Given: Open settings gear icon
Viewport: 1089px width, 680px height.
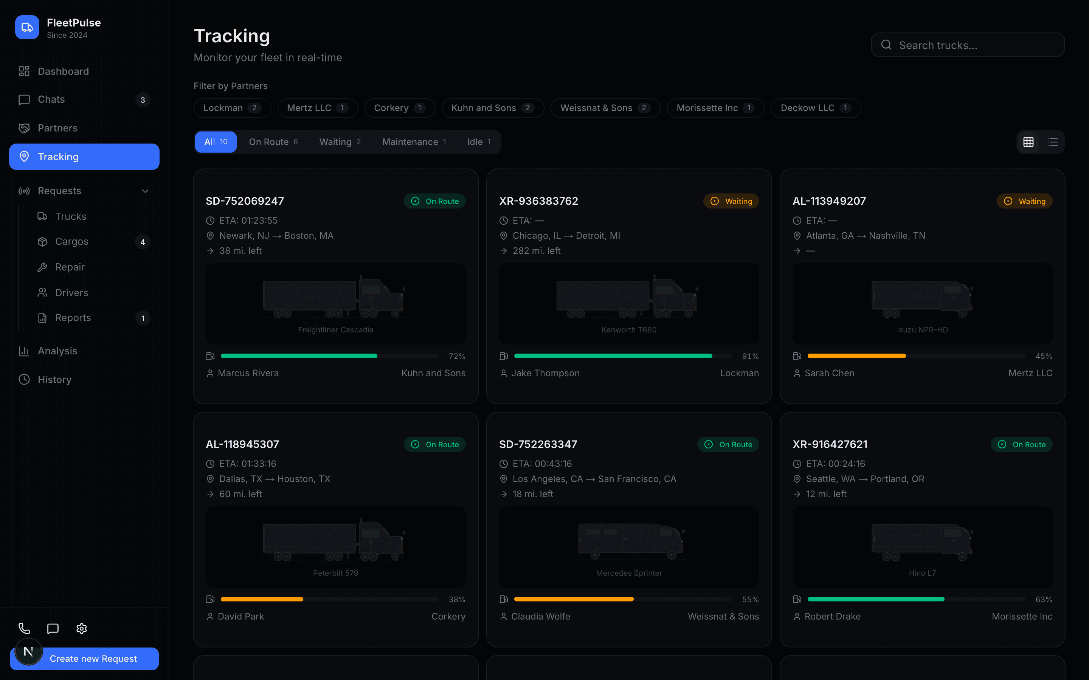Looking at the screenshot, I should pyautogui.click(x=81, y=628).
